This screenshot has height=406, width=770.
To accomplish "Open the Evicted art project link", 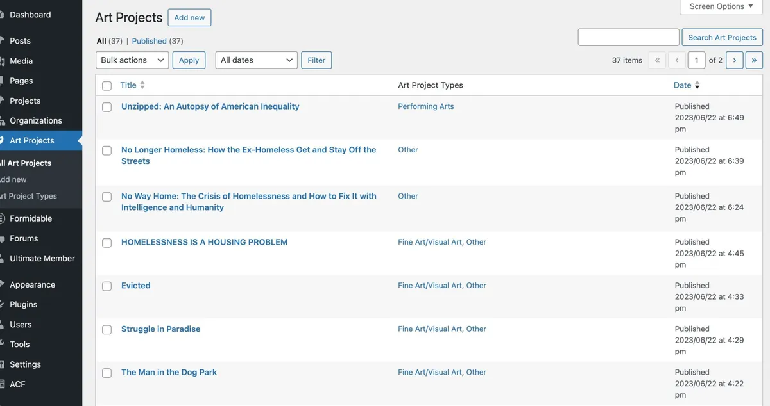I will pyautogui.click(x=135, y=286).
